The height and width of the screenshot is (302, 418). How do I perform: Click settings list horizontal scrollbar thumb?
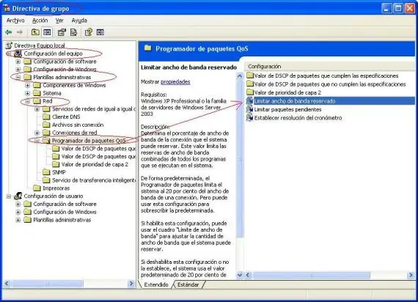(x=312, y=275)
